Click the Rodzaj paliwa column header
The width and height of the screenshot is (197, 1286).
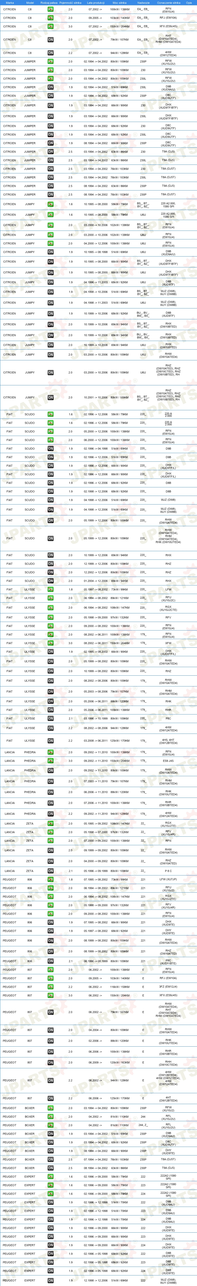click(49, 3)
